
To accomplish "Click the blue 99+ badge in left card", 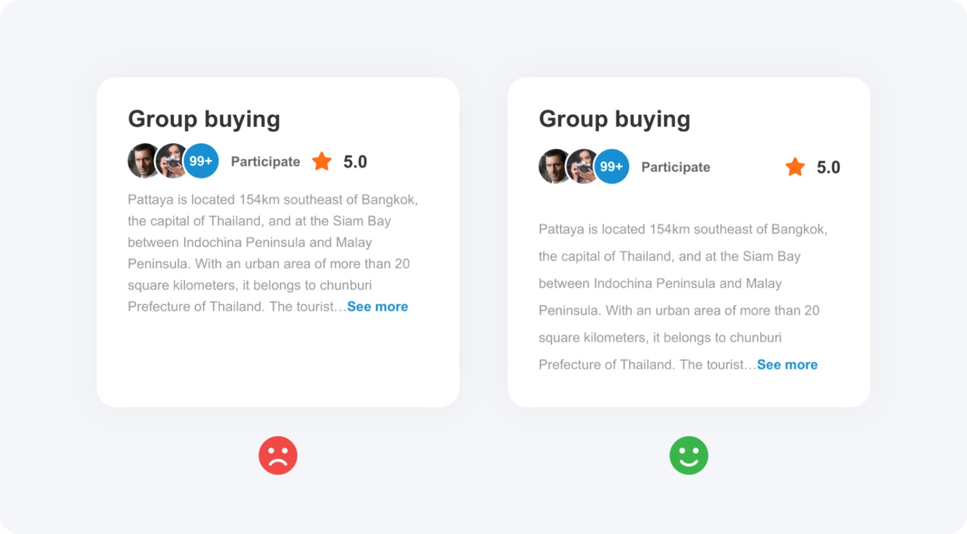I will click(x=201, y=161).
